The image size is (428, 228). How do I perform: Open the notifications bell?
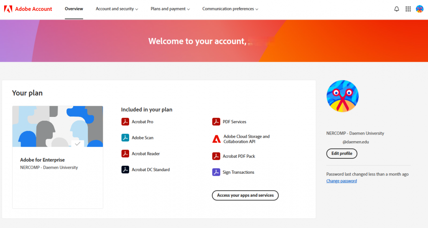(397, 9)
